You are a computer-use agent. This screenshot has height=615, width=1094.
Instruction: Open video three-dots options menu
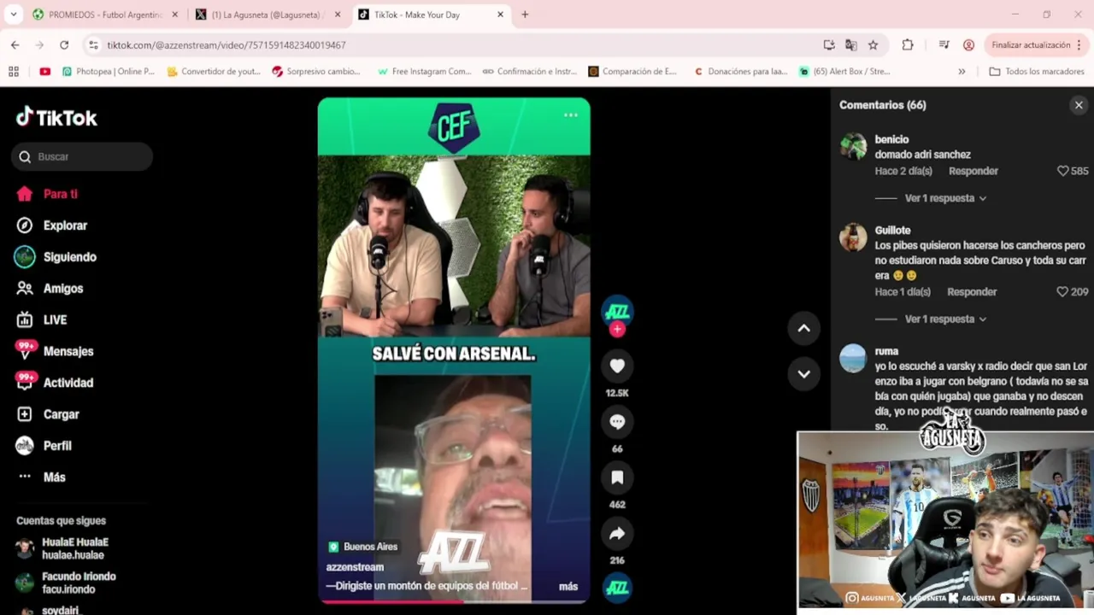coord(571,114)
